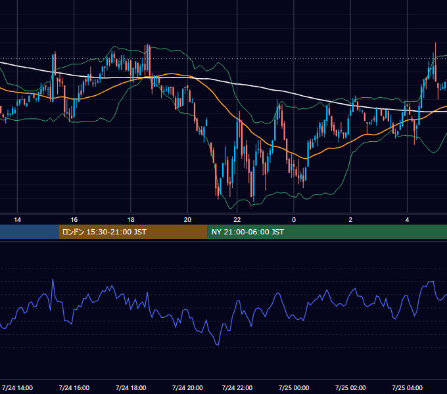This screenshot has width=447, height=394.
Task: Click the NY 21:00-06:00 JST session bar
Action: [x=327, y=232]
